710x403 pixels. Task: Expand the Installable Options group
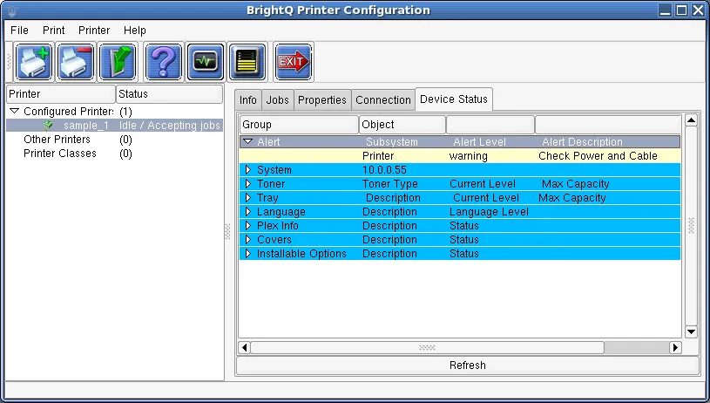(247, 254)
